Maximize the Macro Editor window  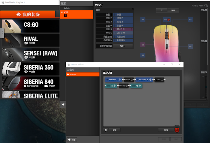pos(172,65)
